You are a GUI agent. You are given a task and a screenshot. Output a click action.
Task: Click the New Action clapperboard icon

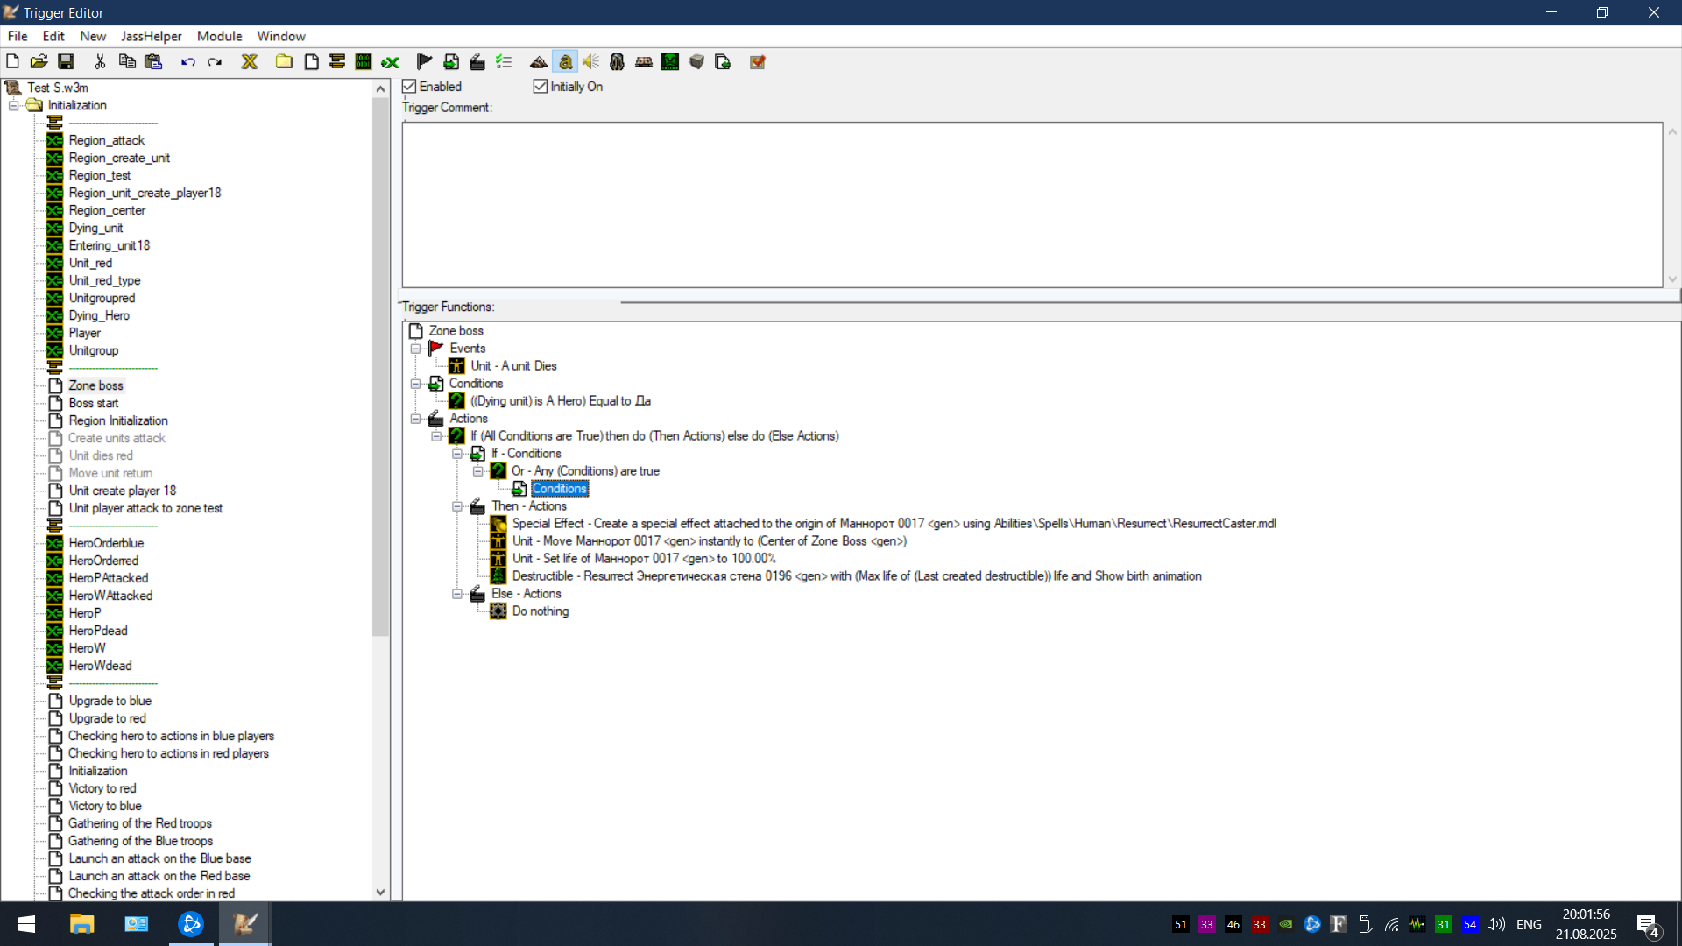pyautogui.click(x=477, y=61)
